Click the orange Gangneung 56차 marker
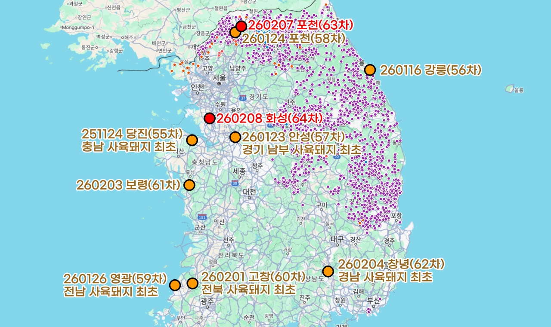The image size is (551, 327). (x=370, y=70)
